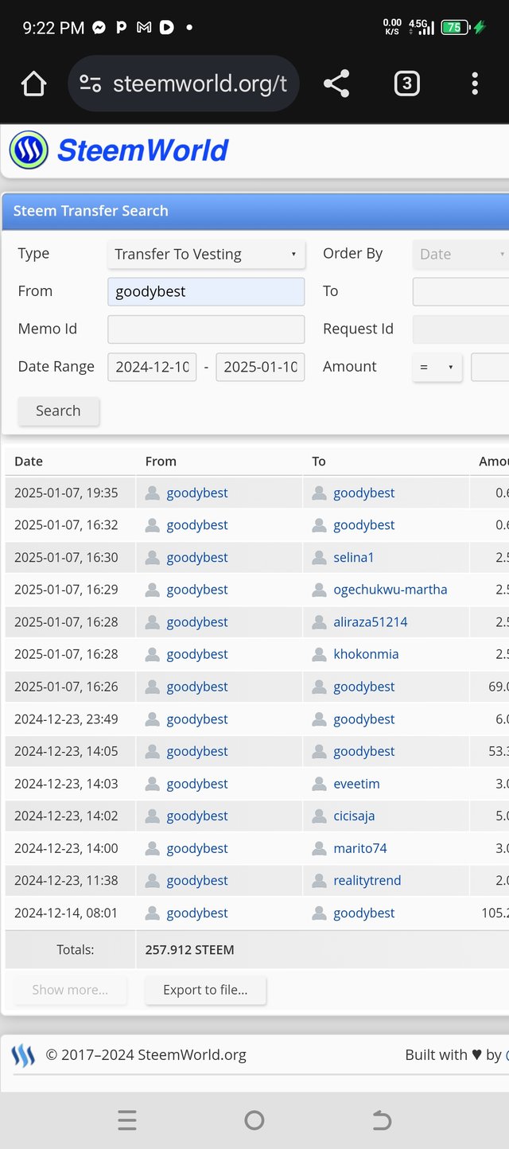Click the SteemWorld logo
The width and height of the screenshot is (509, 1149).
(x=29, y=150)
